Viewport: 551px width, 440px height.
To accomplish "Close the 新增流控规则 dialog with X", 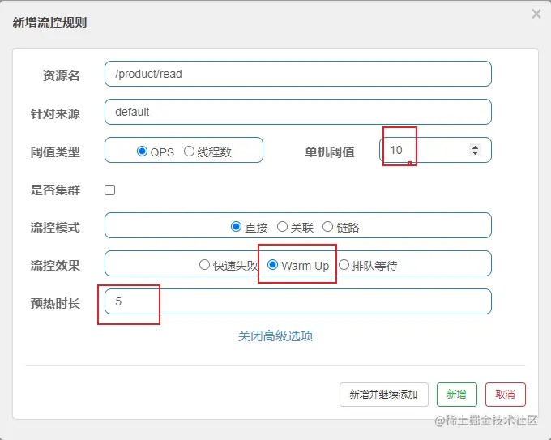I will pos(536,14).
